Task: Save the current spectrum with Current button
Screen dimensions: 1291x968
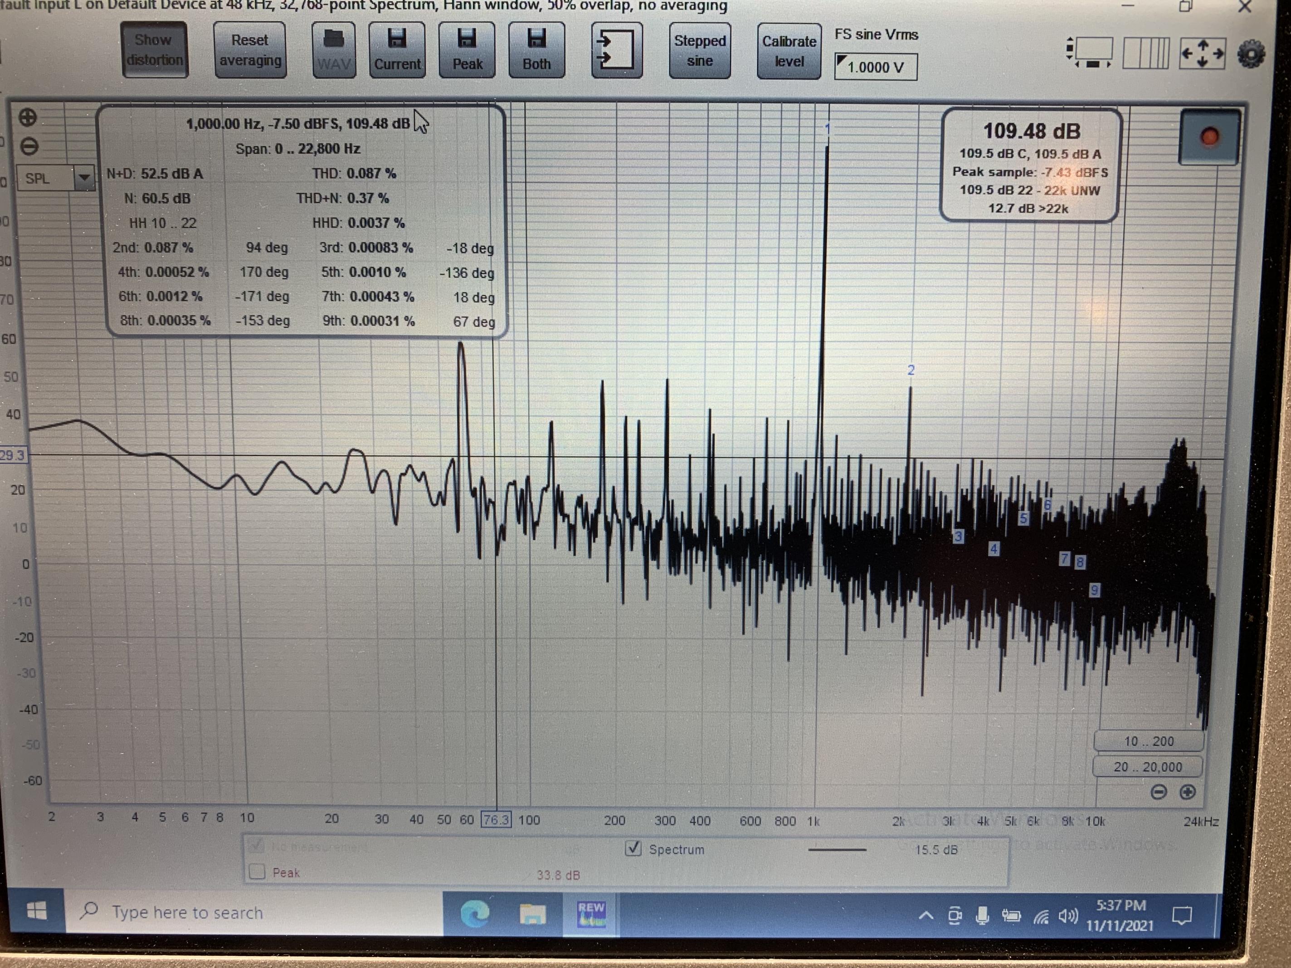Action: (397, 50)
